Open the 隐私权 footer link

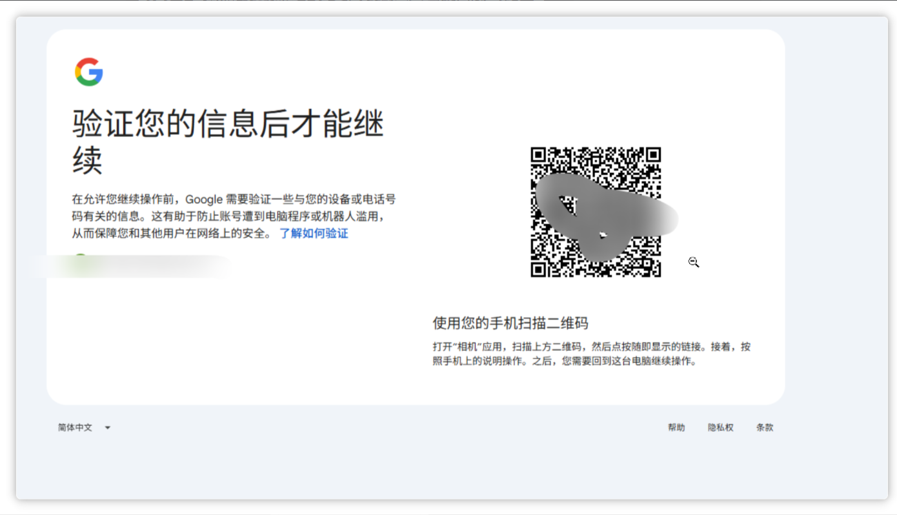(721, 427)
